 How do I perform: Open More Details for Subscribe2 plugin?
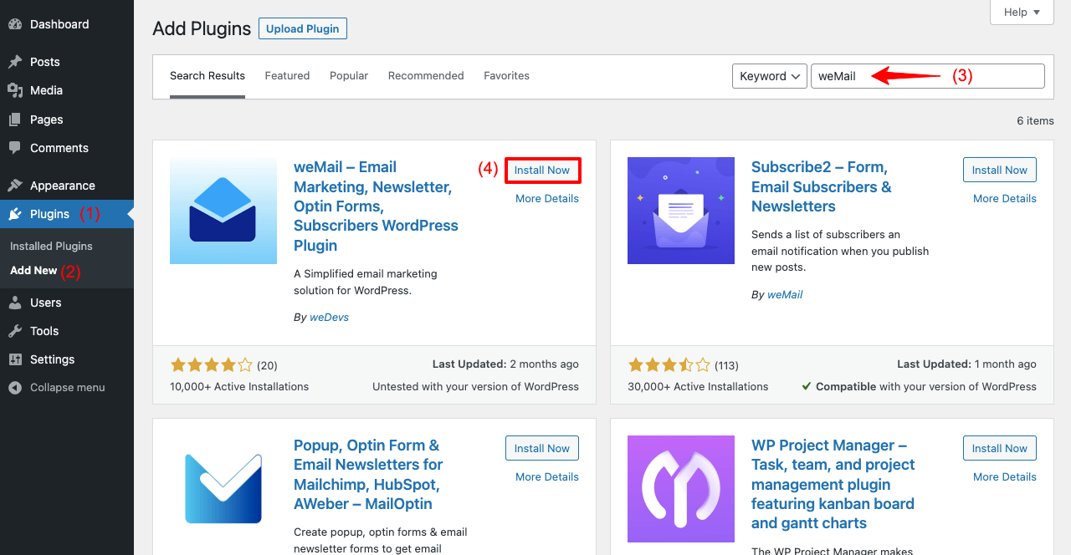click(1005, 199)
